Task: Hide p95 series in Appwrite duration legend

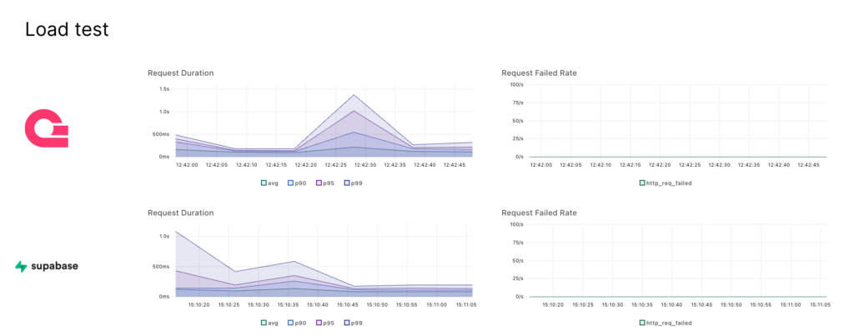Action: coord(325,182)
